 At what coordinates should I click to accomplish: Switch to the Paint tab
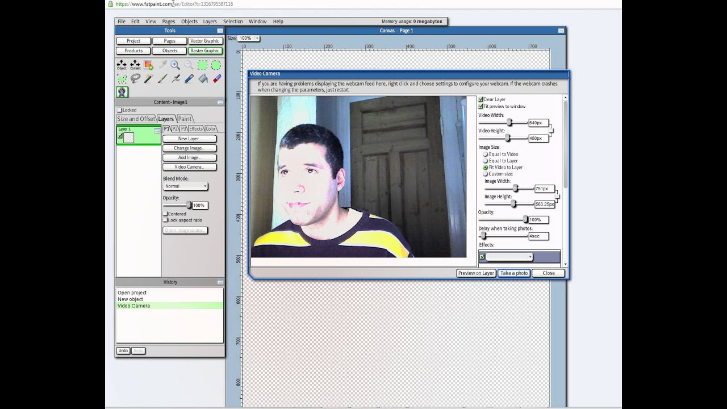tap(185, 119)
